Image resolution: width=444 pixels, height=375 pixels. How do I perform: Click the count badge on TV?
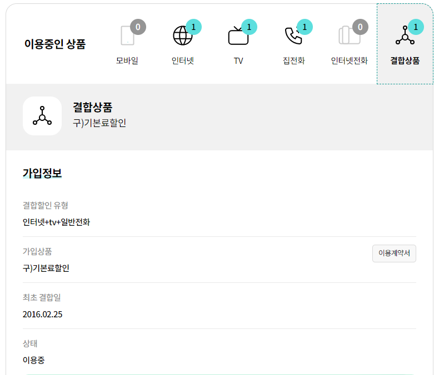[249, 27]
